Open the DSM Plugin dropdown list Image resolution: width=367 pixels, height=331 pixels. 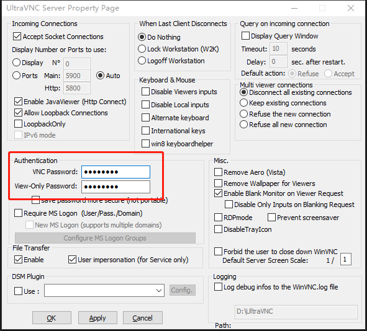pyautogui.click(x=104, y=290)
